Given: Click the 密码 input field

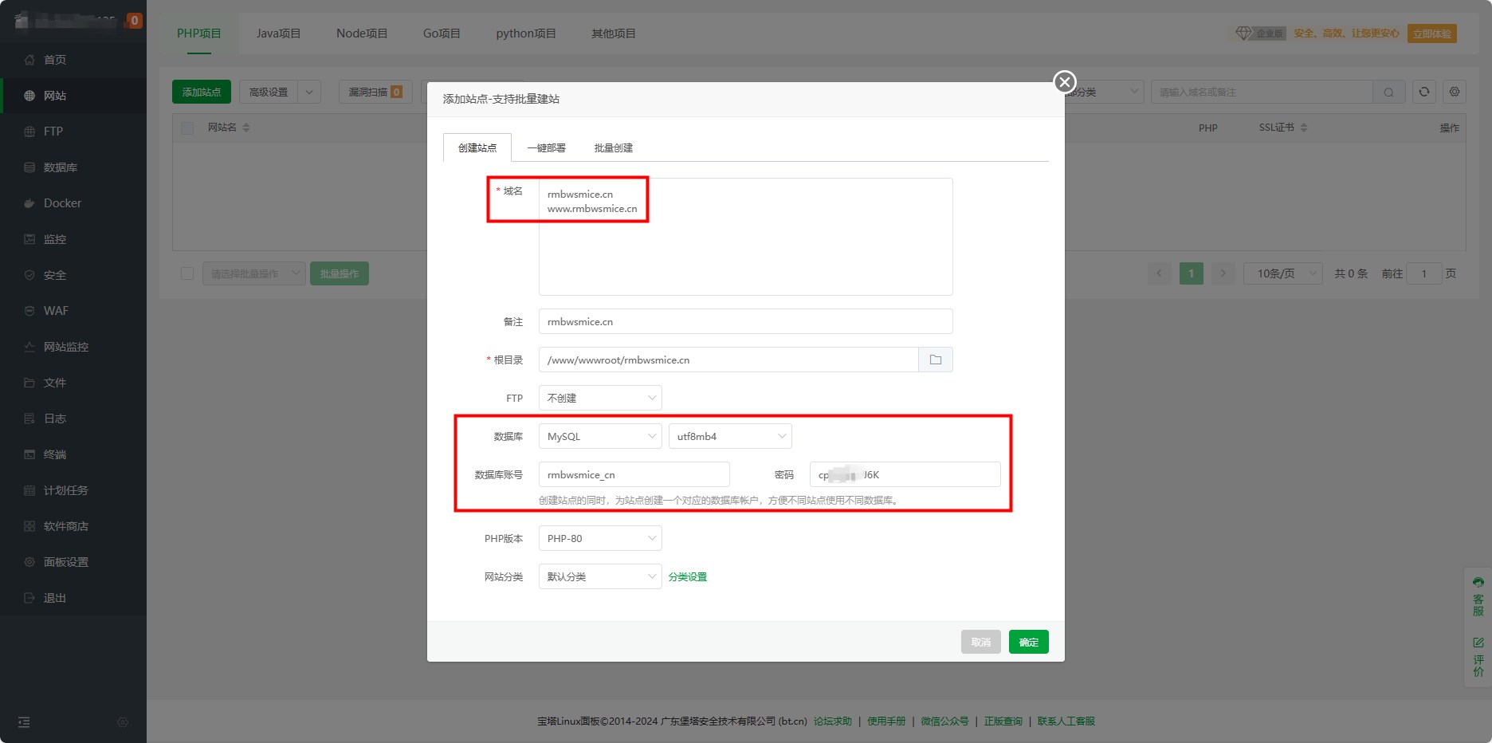Looking at the screenshot, I should tap(905, 474).
